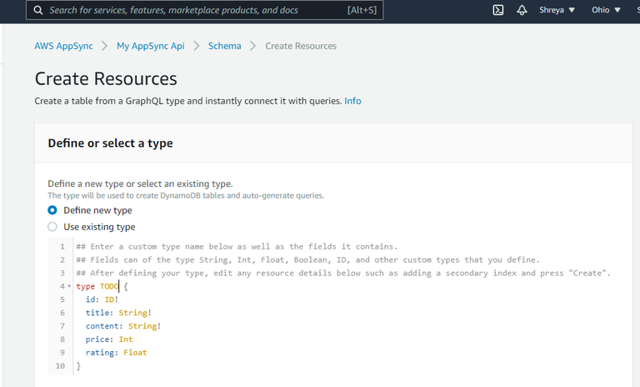
Task: Open My AppSync Api breadcrumb
Action: tap(151, 46)
